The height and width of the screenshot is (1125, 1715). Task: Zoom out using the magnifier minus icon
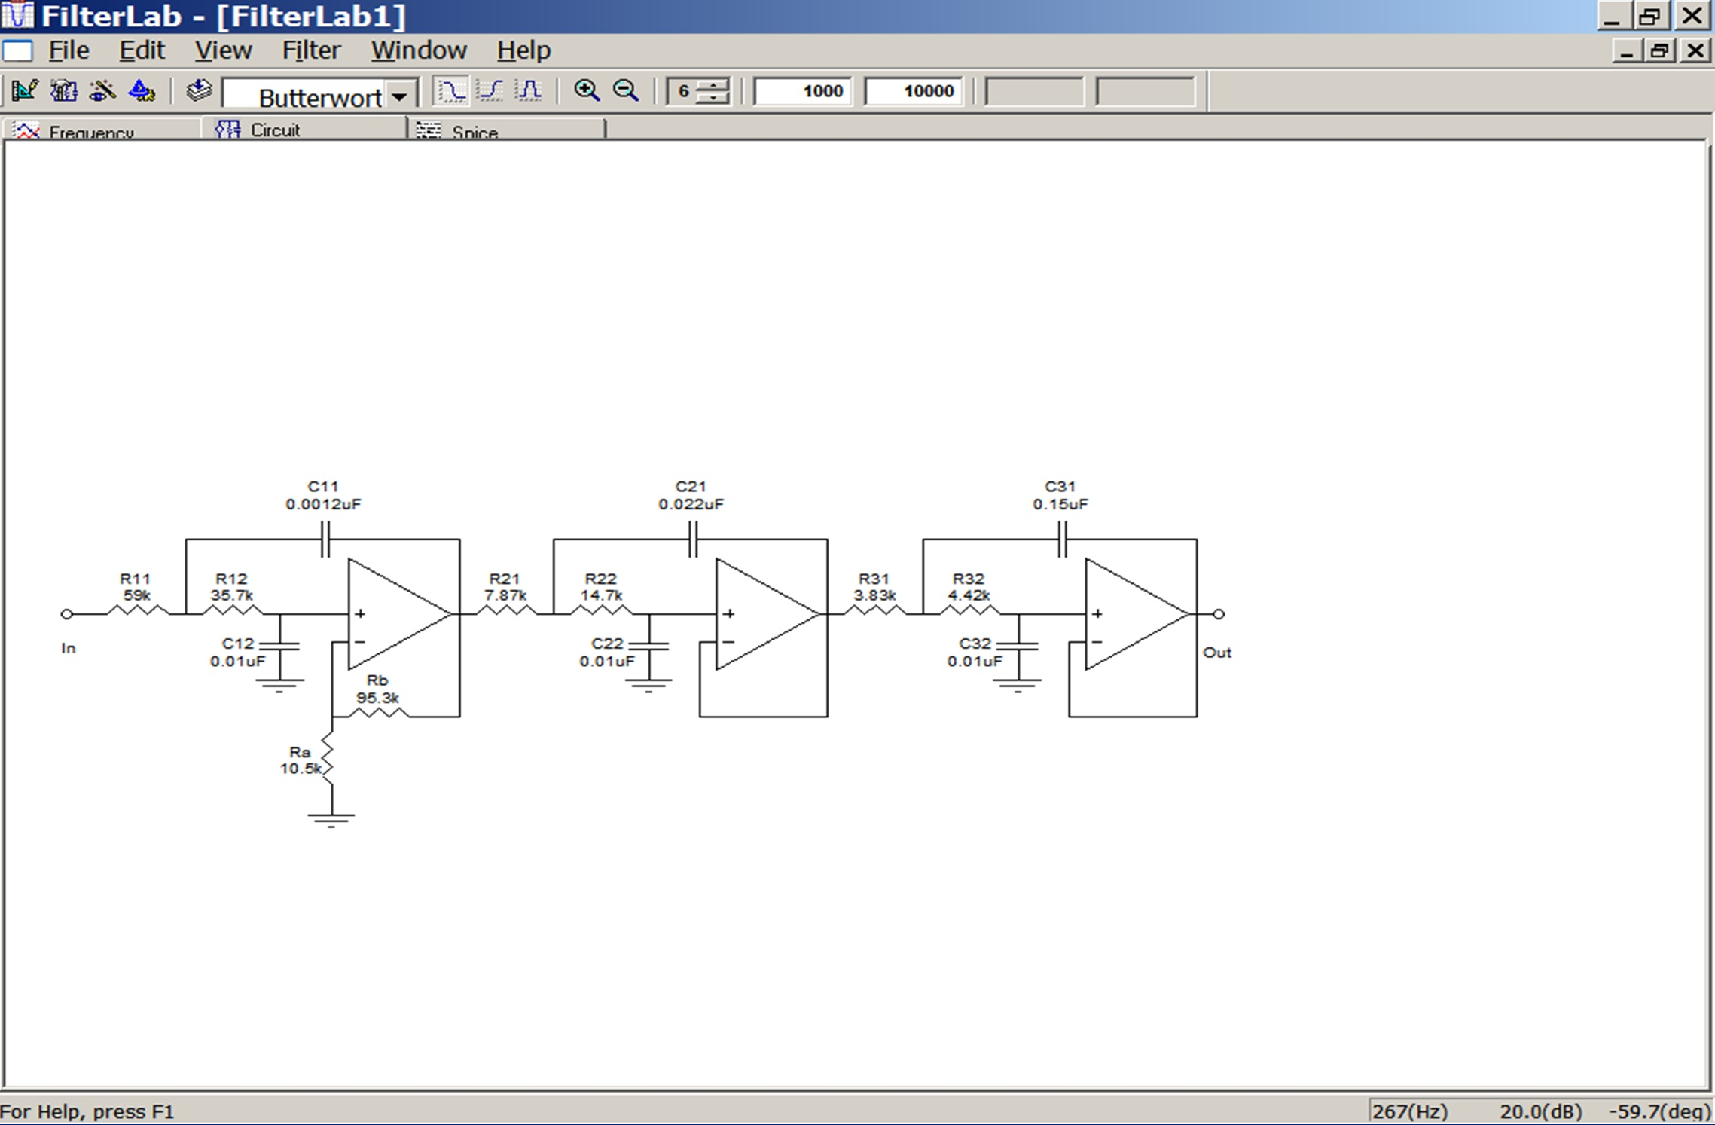[x=624, y=91]
